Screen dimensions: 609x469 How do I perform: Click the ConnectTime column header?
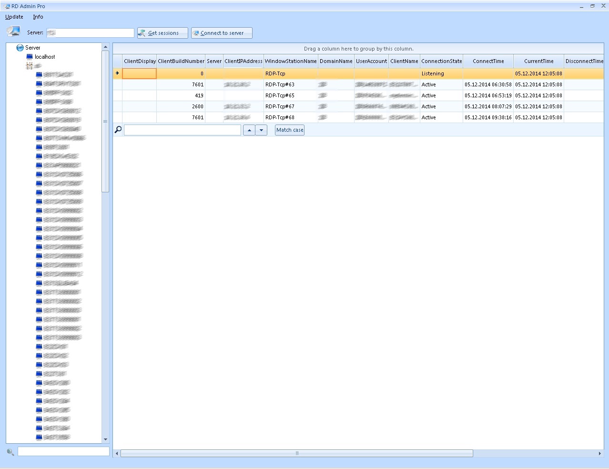(x=488, y=61)
